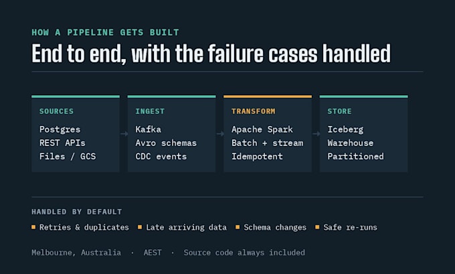Click the Kafka entry in Ingest
Image resolution: width=455 pixels, height=274 pixels.
tap(149, 129)
